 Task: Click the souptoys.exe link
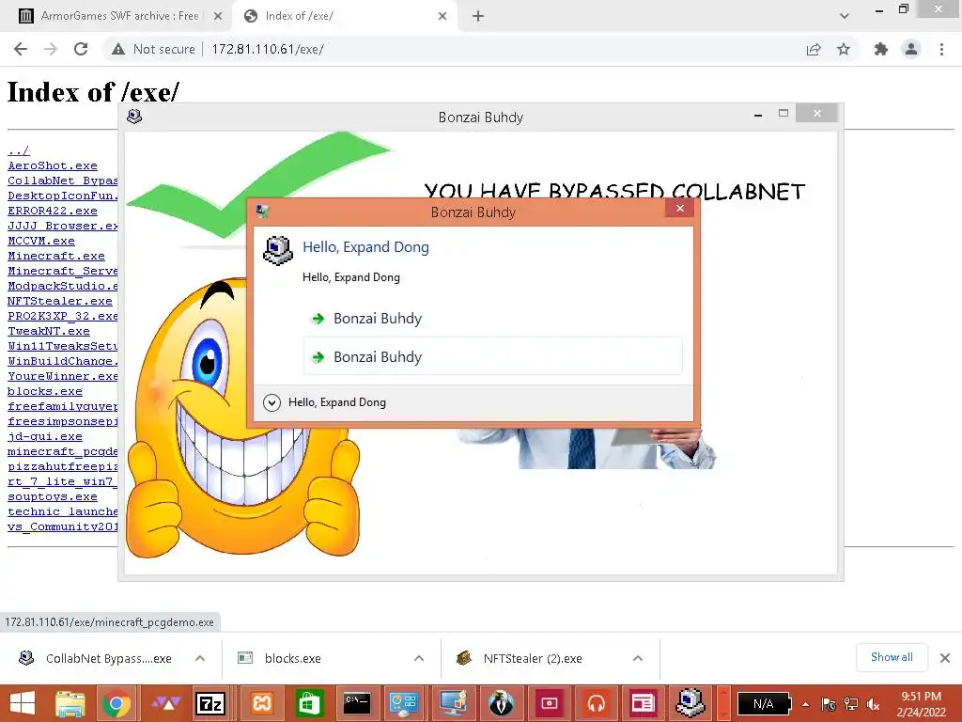53,496
